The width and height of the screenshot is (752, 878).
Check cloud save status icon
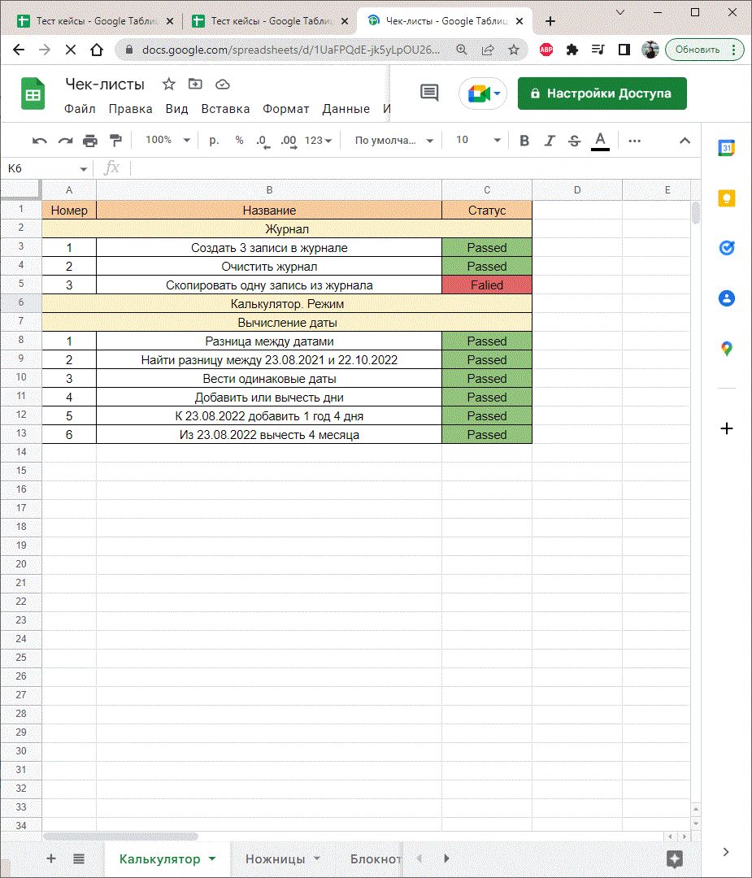point(222,84)
